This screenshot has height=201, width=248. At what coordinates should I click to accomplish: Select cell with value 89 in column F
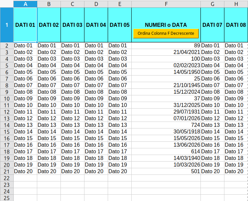[166, 45]
